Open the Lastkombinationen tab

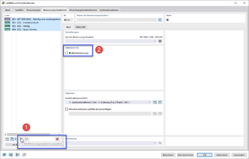[109, 10]
